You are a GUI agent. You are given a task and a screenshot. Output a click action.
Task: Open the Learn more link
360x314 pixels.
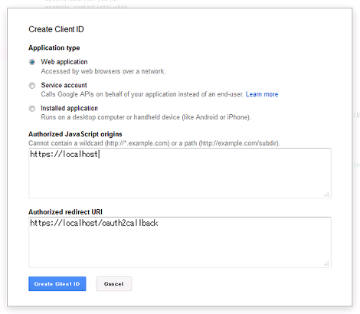(x=262, y=94)
